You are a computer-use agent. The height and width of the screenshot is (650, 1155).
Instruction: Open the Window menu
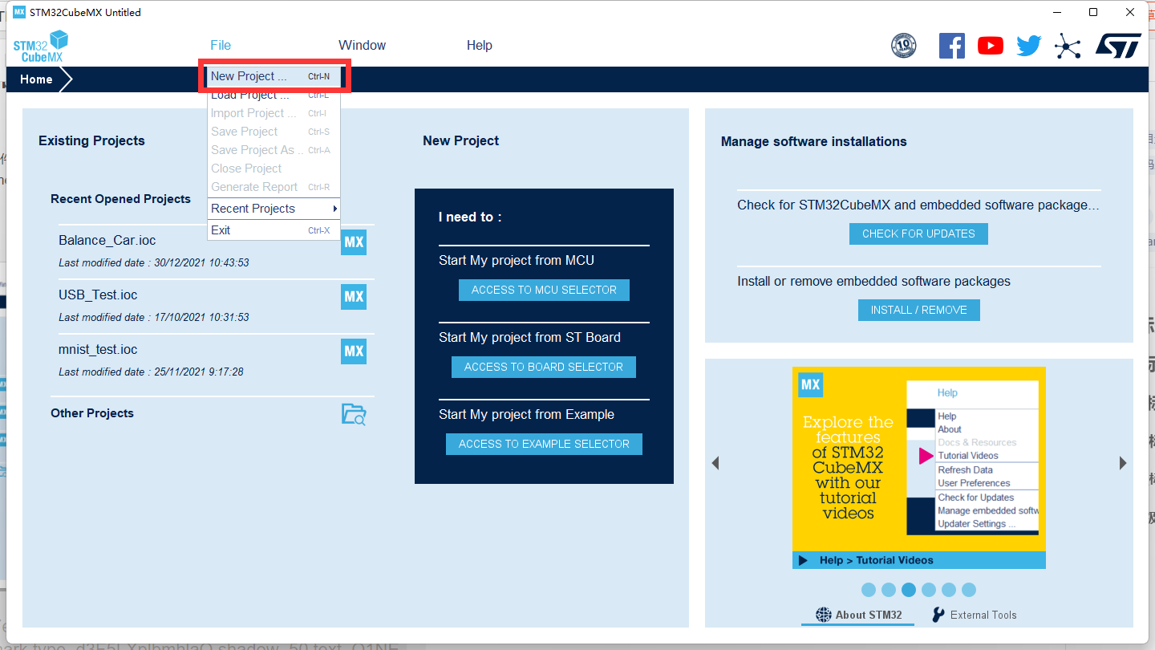[x=362, y=46]
